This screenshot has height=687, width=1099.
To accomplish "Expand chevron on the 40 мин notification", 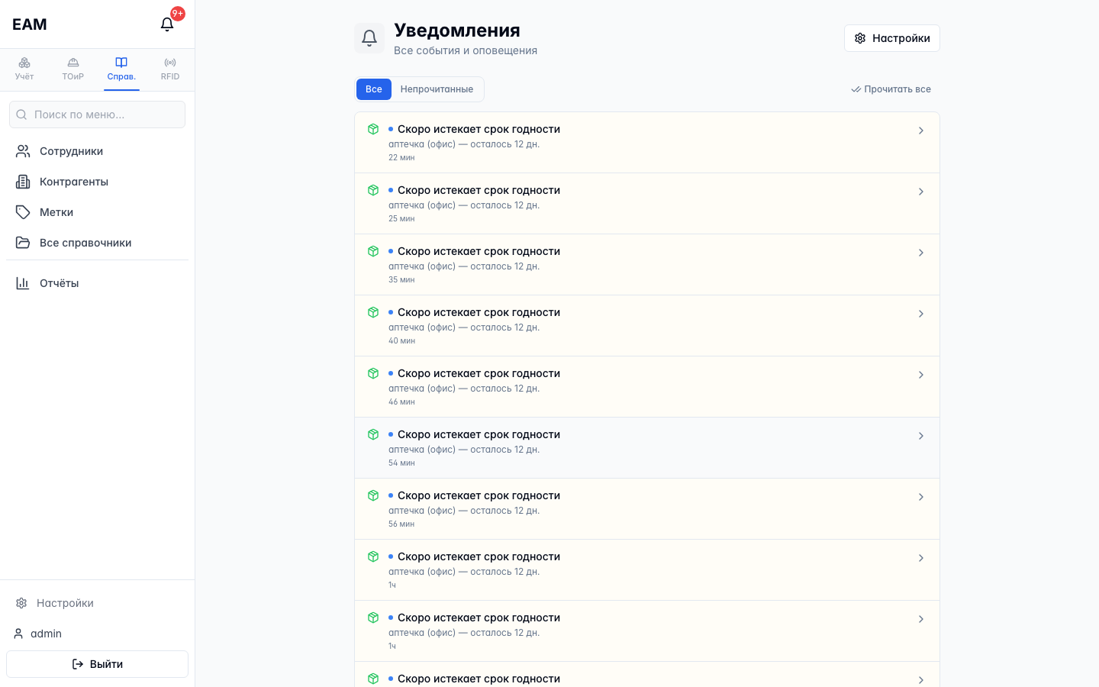I will 921,314.
